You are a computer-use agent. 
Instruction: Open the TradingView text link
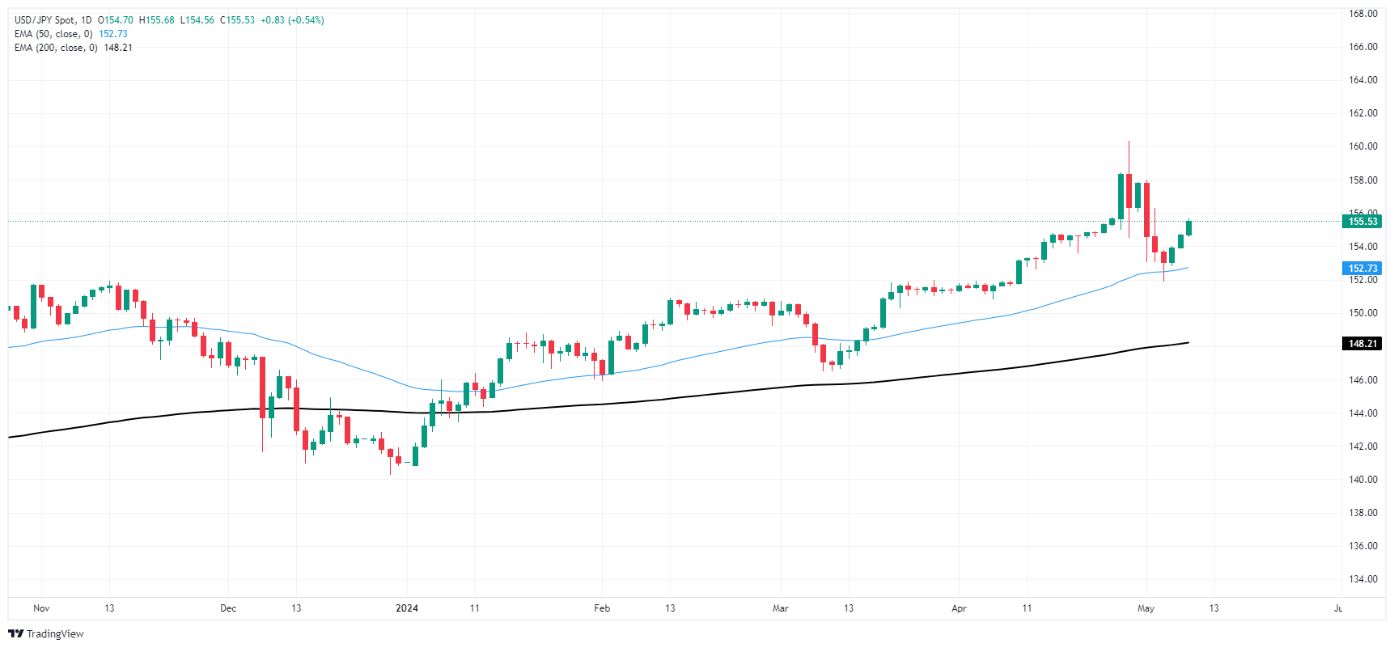[55, 633]
